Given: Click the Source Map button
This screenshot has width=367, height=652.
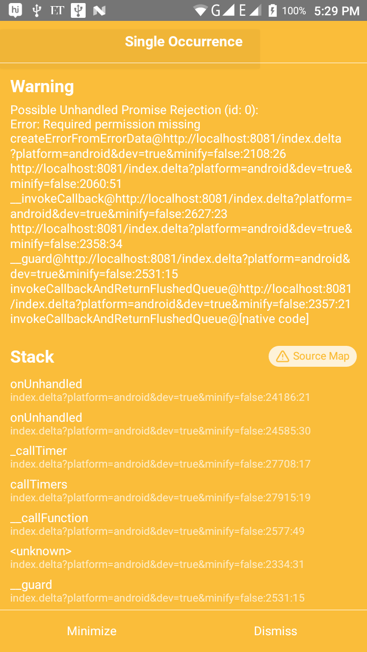Looking at the screenshot, I should tap(312, 356).
